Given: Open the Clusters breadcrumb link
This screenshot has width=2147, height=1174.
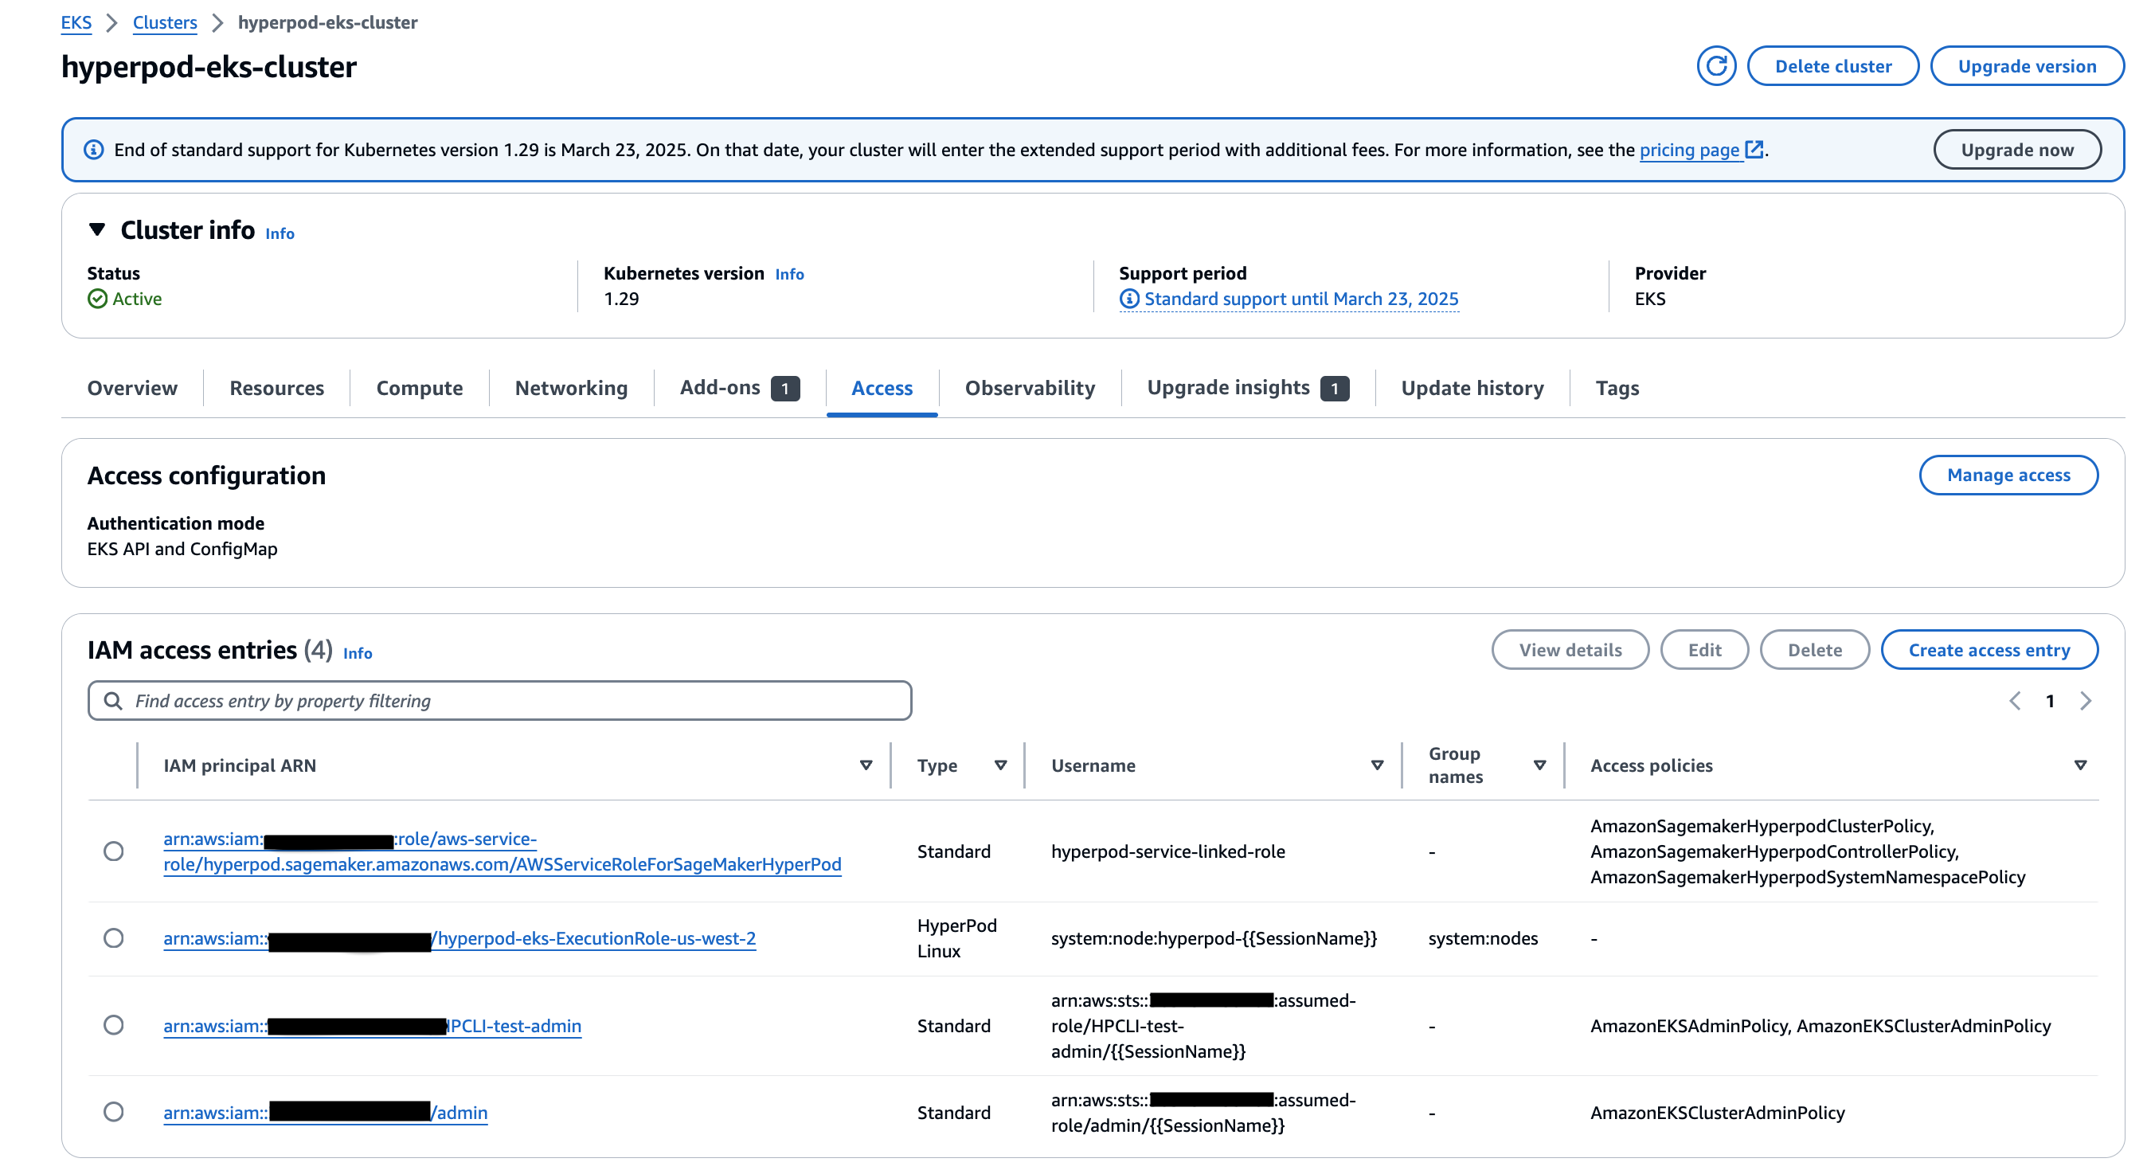Looking at the screenshot, I should pyautogui.click(x=165, y=22).
